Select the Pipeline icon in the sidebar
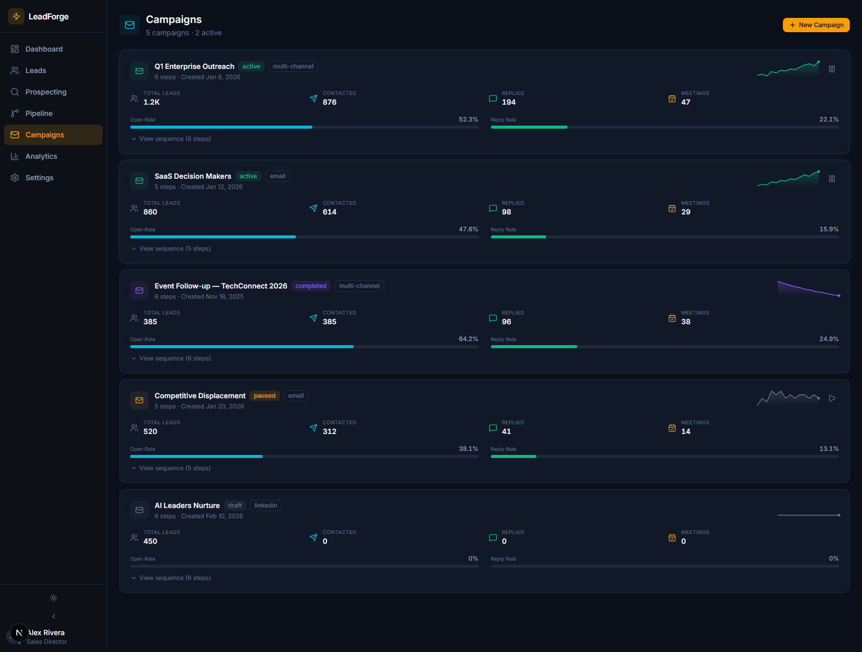 coord(15,113)
